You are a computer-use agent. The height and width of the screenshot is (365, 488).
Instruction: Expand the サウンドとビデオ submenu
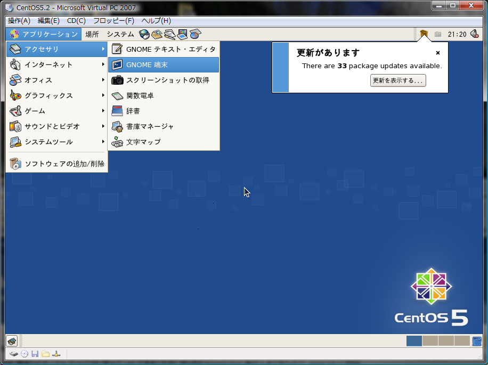click(56, 126)
